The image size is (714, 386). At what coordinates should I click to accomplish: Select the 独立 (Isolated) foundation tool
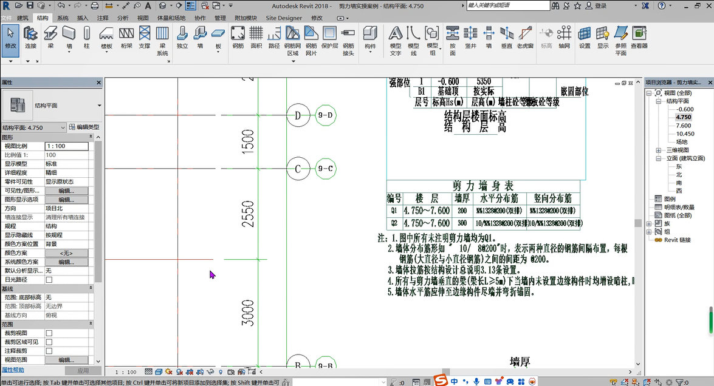pyautogui.click(x=182, y=37)
